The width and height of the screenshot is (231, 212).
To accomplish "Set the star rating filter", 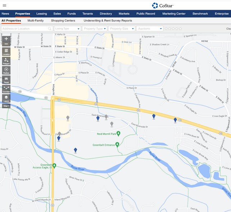I will click(173, 28).
